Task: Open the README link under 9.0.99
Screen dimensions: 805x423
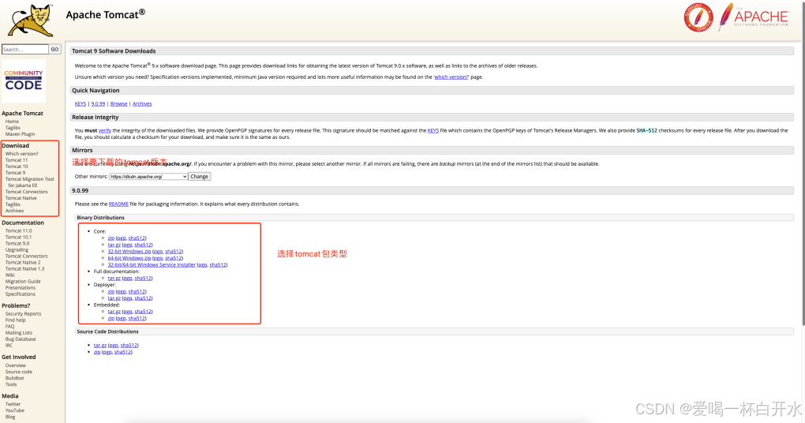Action: [x=118, y=204]
